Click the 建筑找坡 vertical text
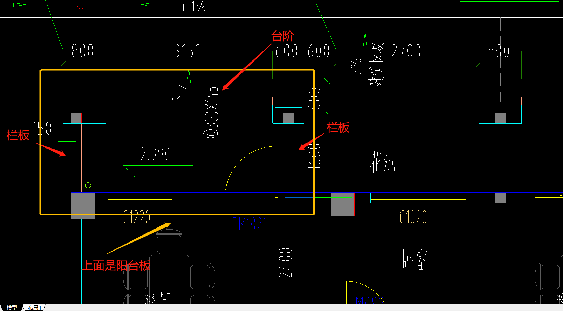 coord(377,65)
